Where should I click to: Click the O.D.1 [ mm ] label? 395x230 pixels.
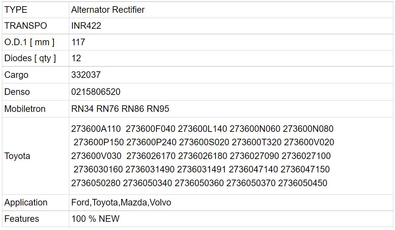pyautogui.click(x=30, y=42)
